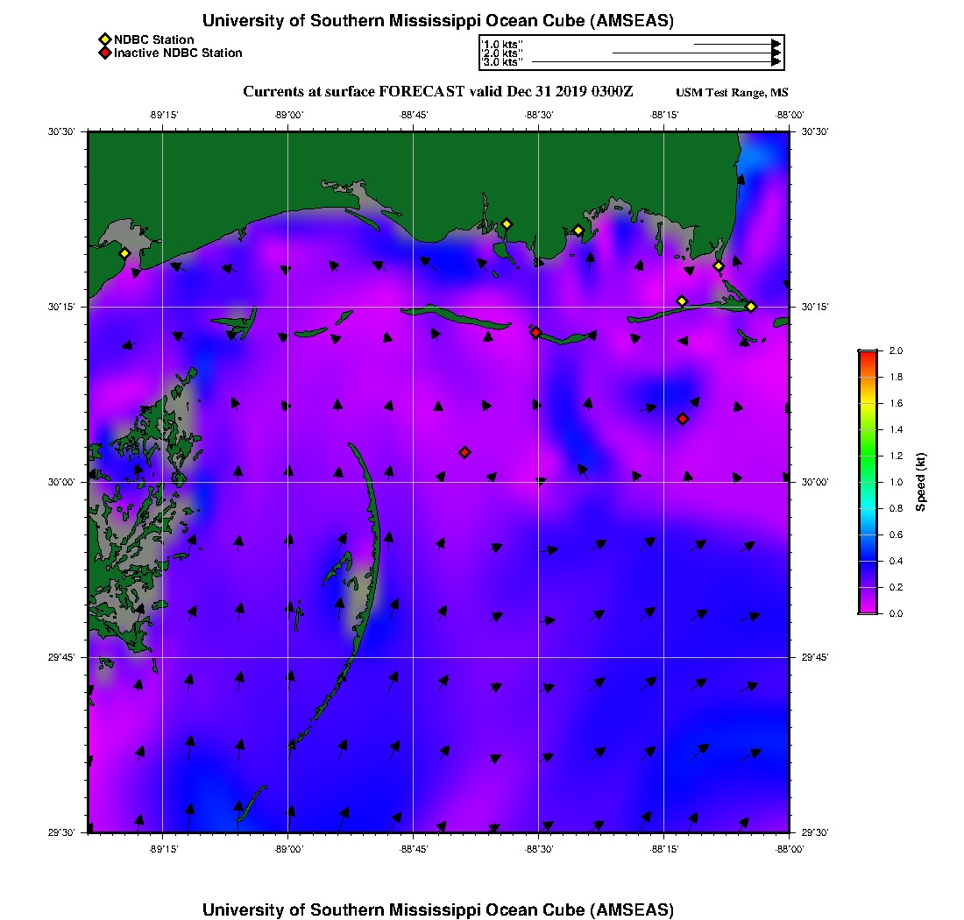964x920 pixels.
Task: Click the easternmost red inactive station marker
Action: [683, 419]
